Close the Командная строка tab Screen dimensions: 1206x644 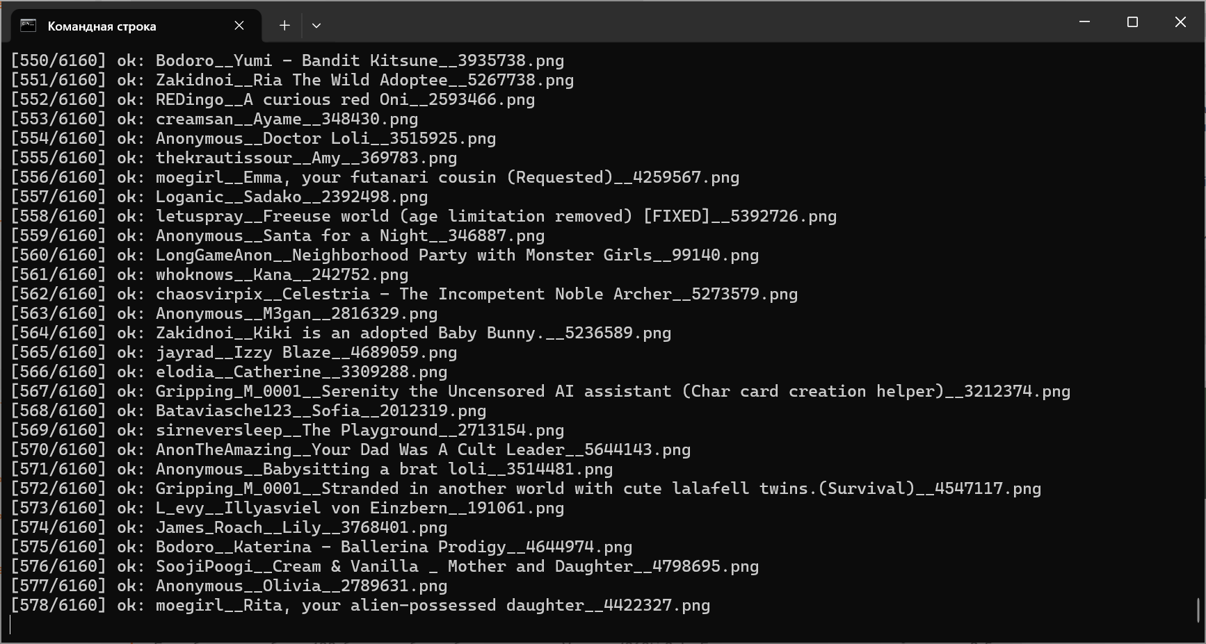point(239,26)
